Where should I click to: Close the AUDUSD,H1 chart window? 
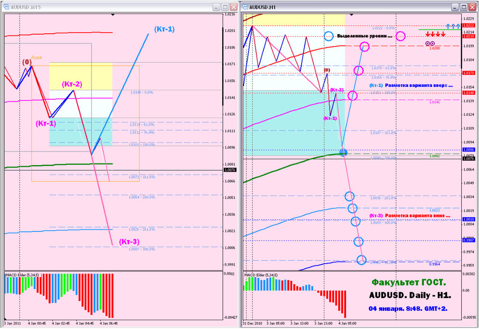[x=472, y=7]
